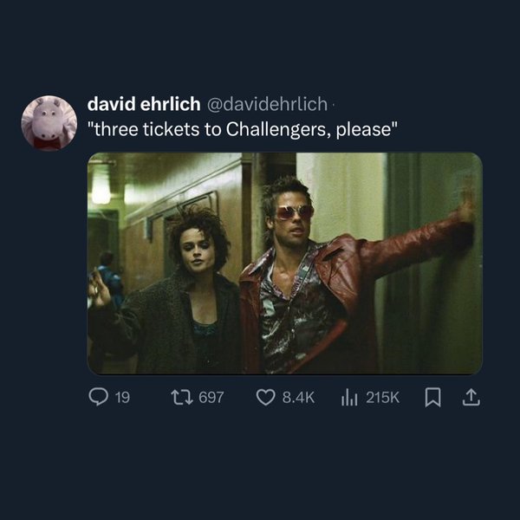Click the 215K views count
520x520 pixels.
[x=383, y=397]
